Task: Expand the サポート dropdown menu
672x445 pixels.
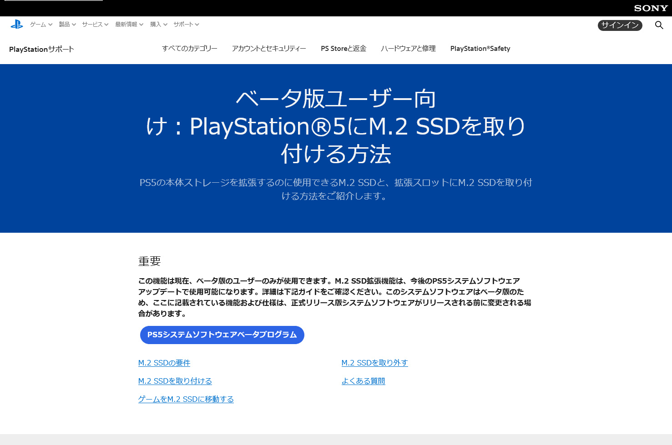Action: (186, 25)
